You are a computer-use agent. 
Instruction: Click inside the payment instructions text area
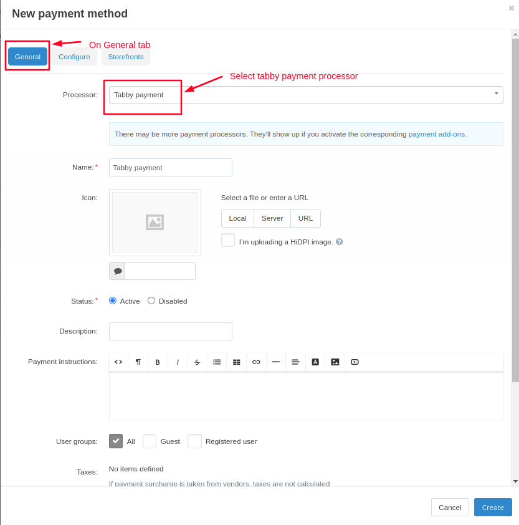click(x=306, y=396)
